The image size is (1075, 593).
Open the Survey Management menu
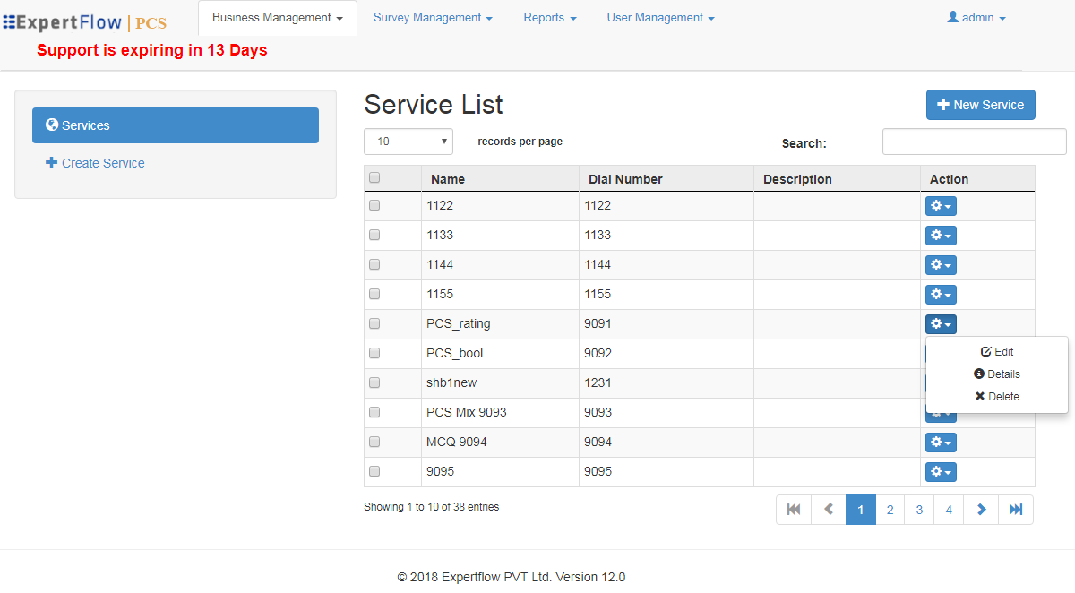click(433, 17)
